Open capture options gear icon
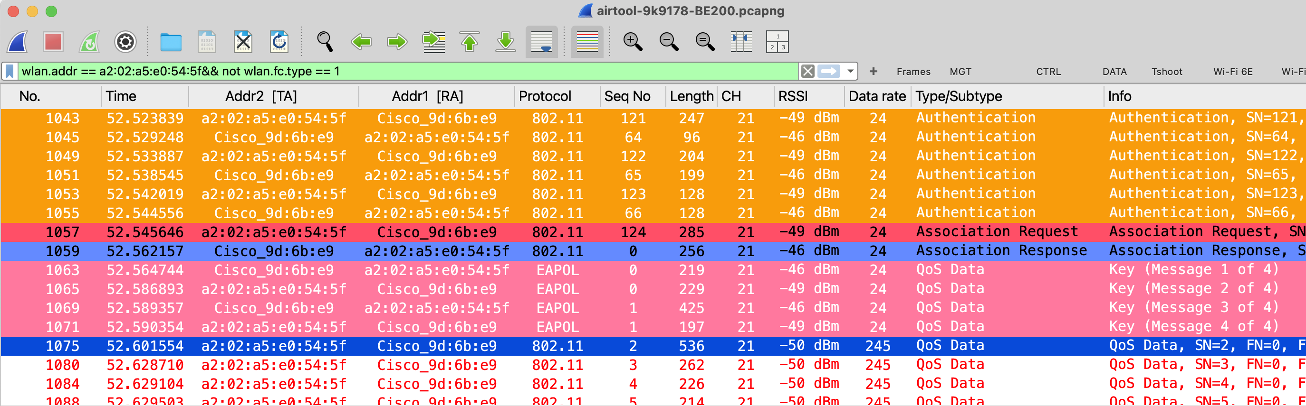This screenshot has height=406, width=1306. click(x=125, y=42)
